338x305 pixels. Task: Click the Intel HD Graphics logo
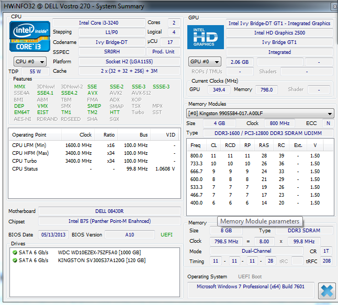(x=206, y=37)
